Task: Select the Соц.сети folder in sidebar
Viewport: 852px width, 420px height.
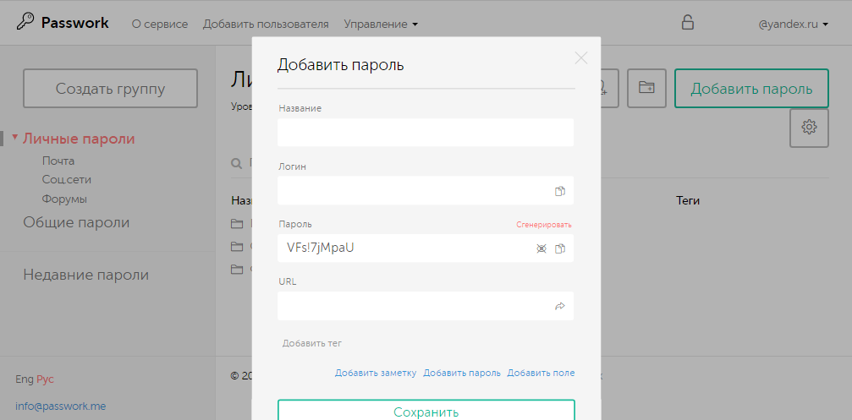Action: pos(66,180)
